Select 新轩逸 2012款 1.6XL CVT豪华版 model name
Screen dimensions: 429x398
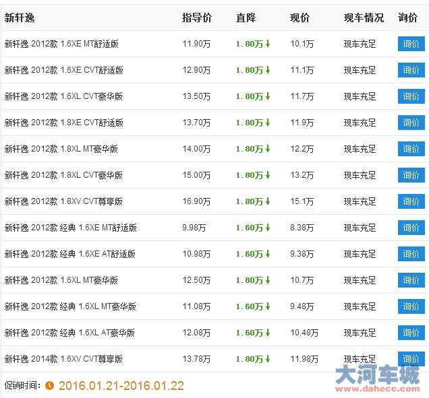pos(63,96)
